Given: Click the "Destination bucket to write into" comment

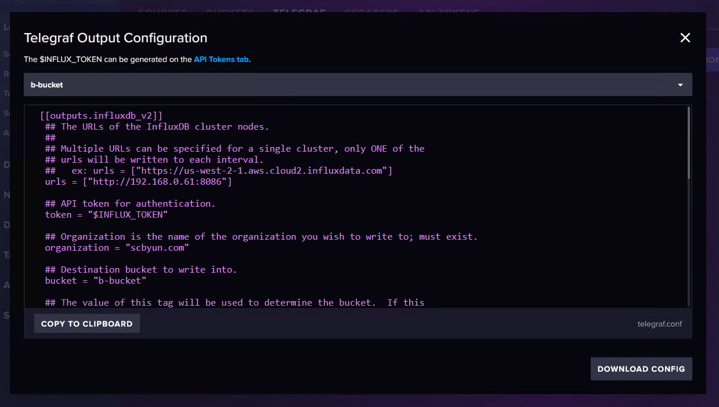Looking at the screenshot, I should [x=141, y=270].
